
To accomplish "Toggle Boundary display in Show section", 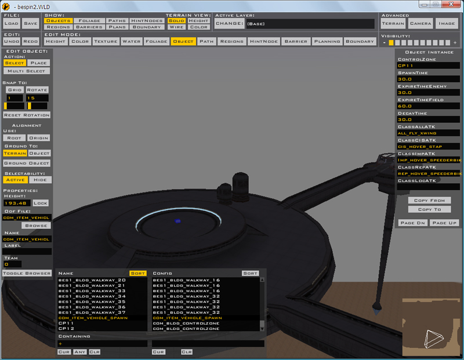I will (147, 27).
